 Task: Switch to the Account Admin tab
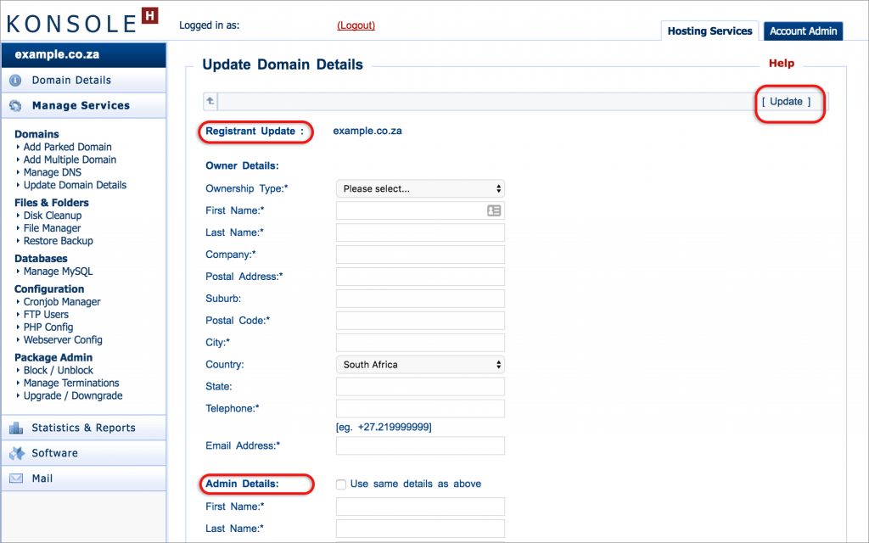coord(803,31)
